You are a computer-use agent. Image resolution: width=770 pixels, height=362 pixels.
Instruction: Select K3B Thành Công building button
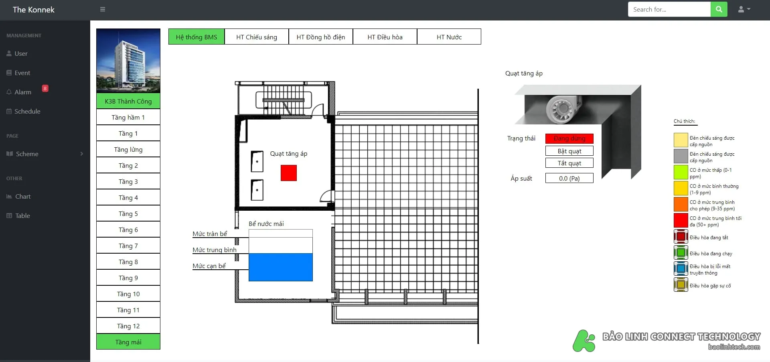click(x=128, y=101)
